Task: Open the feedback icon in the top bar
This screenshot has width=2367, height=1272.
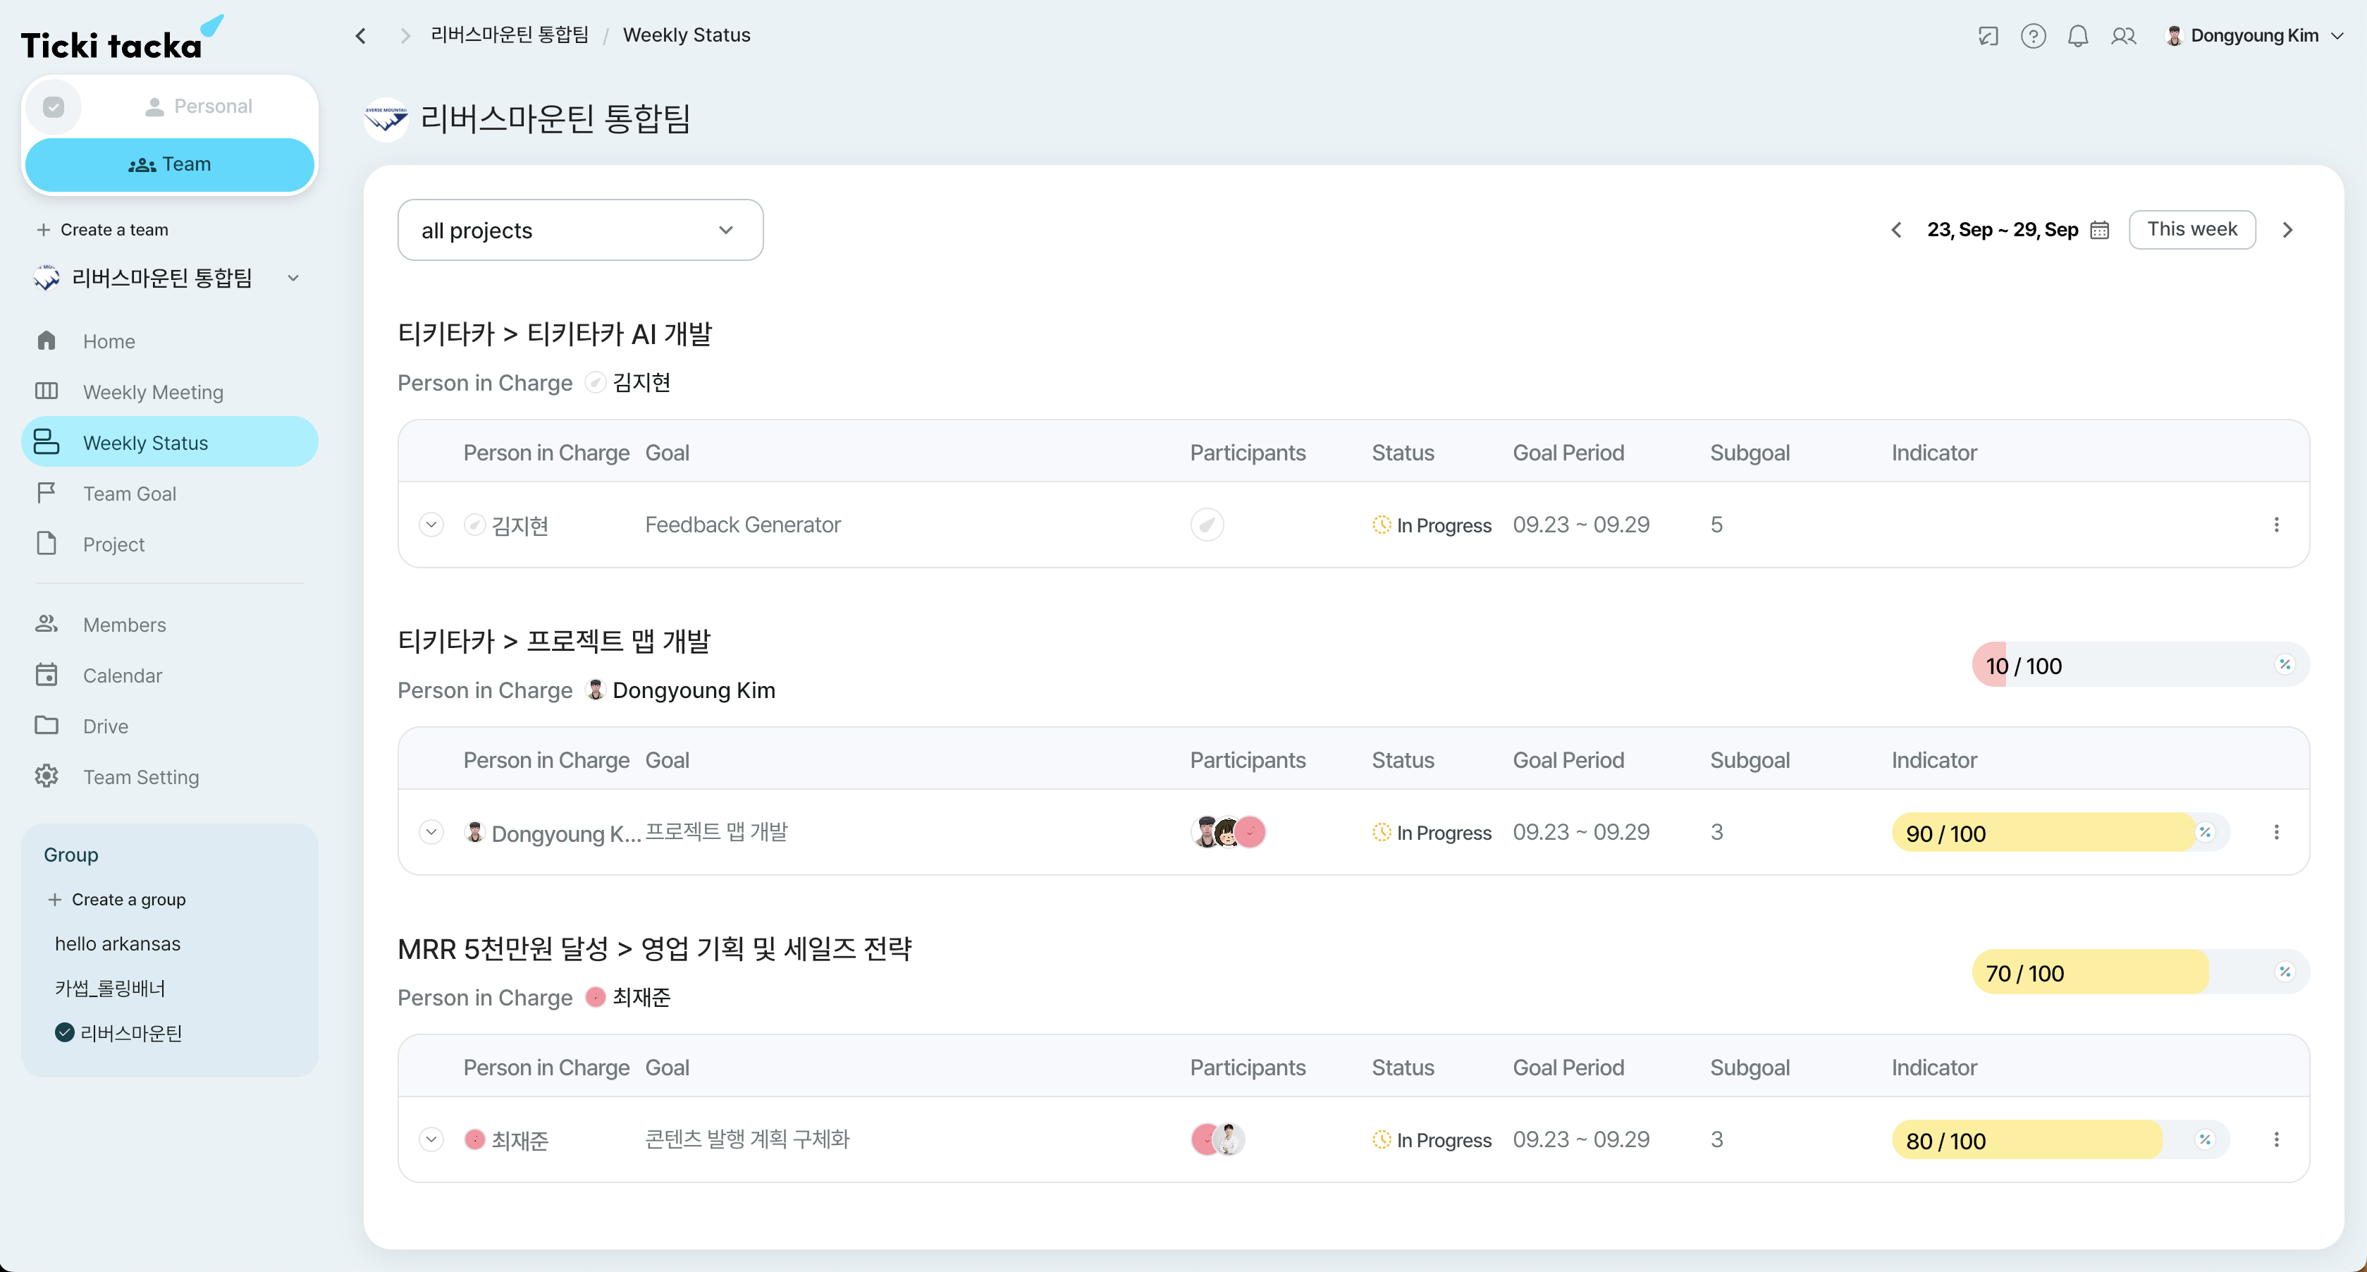Action: [1988, 36]
